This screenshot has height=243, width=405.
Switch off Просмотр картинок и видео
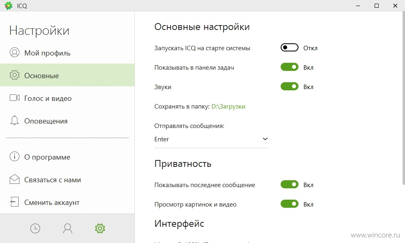290,204
